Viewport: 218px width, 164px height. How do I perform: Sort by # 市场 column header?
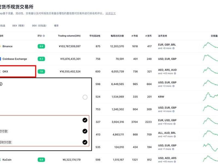135,36
